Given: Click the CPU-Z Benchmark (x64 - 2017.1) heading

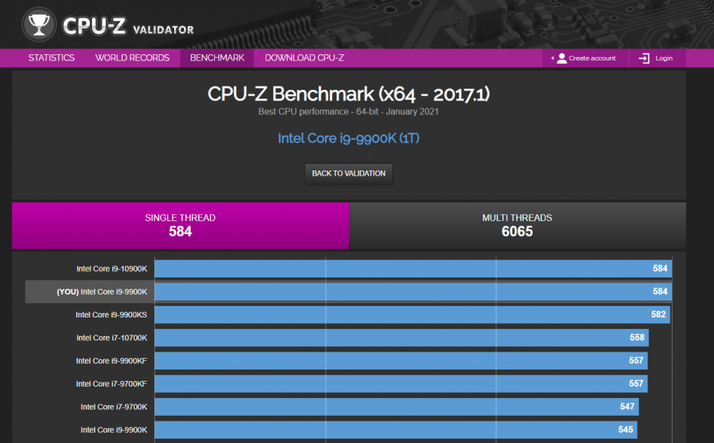Looking at the screenshot, I should coord(348,94).
